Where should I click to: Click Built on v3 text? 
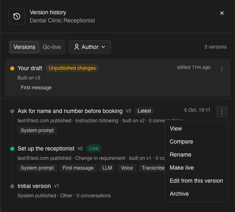(x=29, y=78)
